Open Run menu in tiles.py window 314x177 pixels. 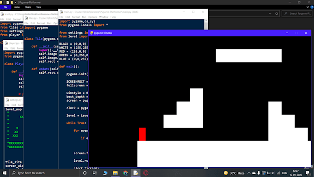pyautogui.click(x=49, y=23)
